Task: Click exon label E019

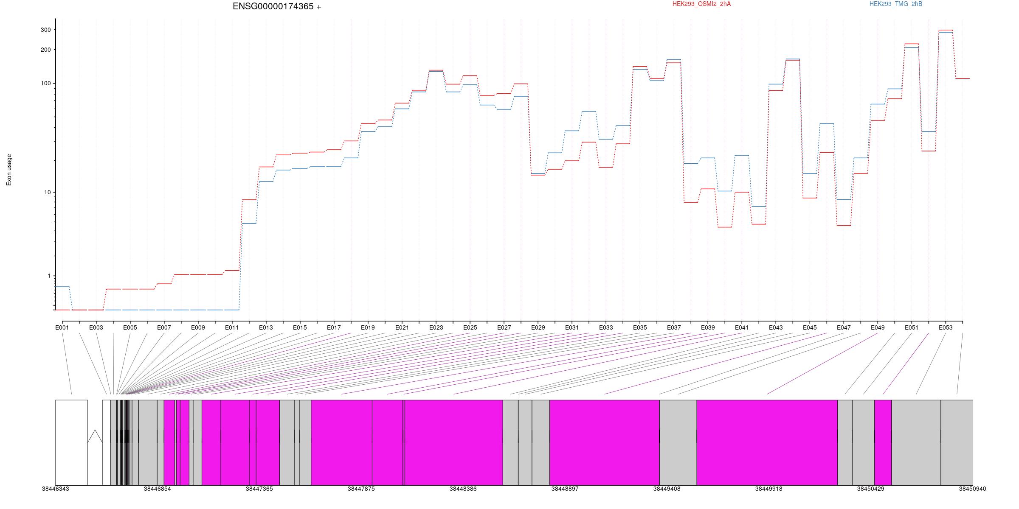Action: coord(368,327)
